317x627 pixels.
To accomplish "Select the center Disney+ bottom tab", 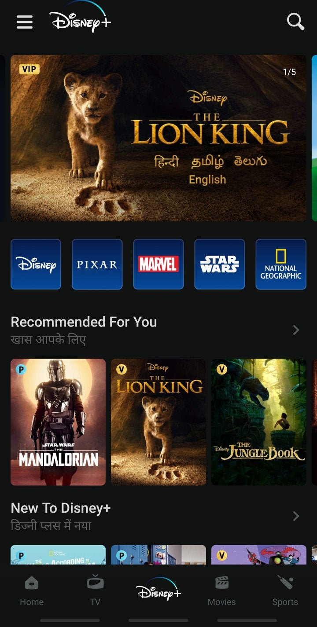I will click(158, 590).
